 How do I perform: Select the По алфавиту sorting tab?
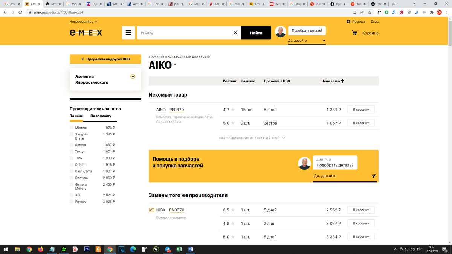coord(101,116)
